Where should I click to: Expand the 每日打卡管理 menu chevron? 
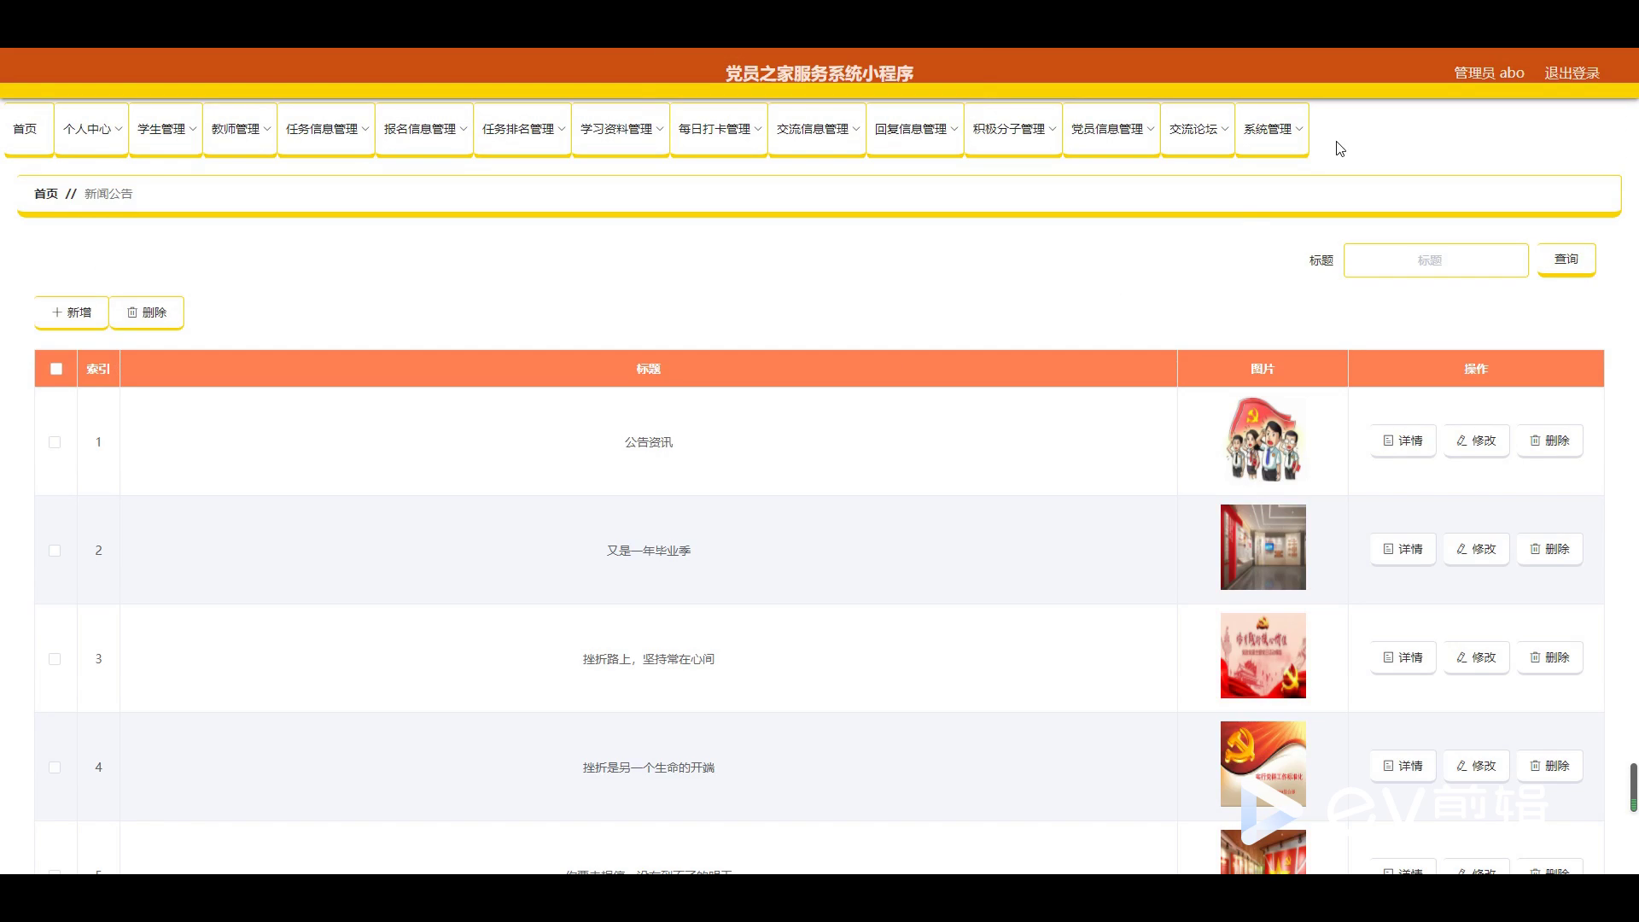point(758,129)
